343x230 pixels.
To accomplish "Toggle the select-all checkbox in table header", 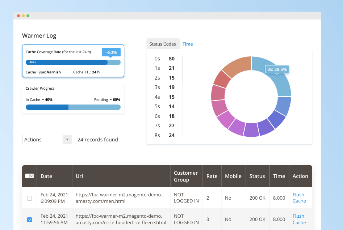I will coord(28,176).
